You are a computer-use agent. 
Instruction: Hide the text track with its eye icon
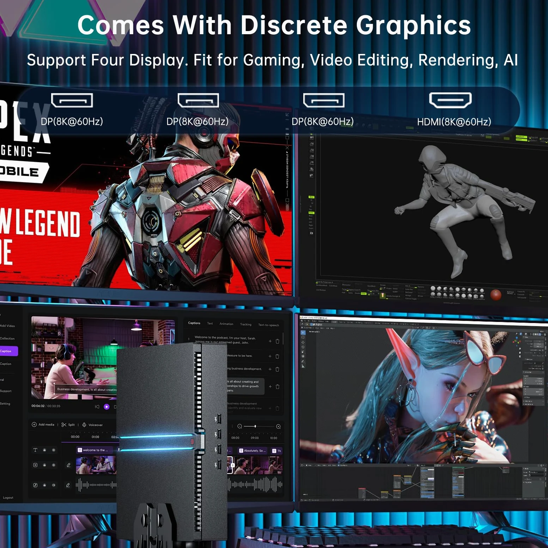pyautogui.click(x=54, y=450)
